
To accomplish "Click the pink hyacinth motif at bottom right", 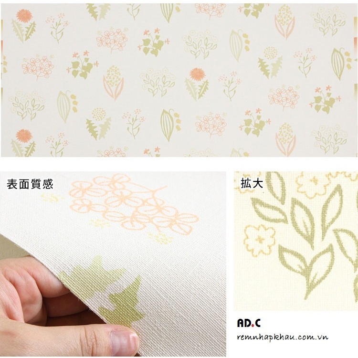I will pyautogui.click(x=285, y=140).
